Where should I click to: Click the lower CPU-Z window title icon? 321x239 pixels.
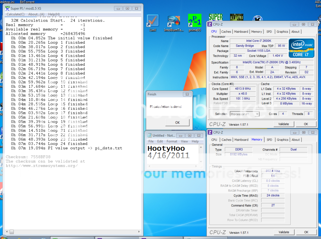[x=210, y=132]
